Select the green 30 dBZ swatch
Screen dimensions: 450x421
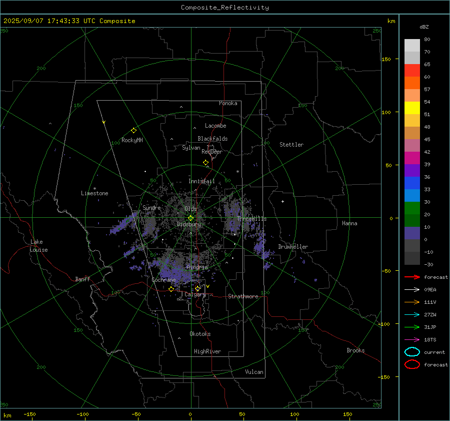pyautogui.click(x=412, y=208)
